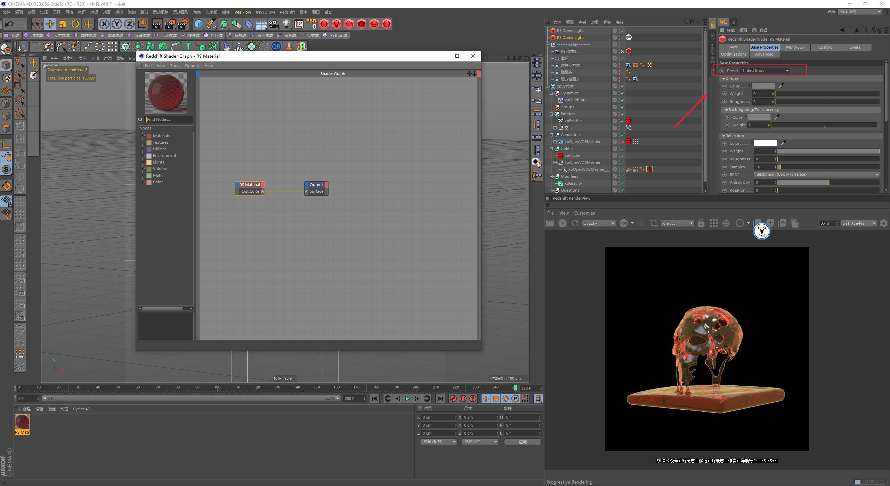Open the Redshift menu in the main menu bar
The image size is (890, 486).
pos(288,12)
